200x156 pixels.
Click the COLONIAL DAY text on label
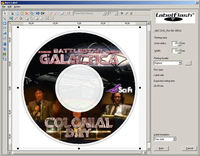pyautogui.click(x=78, y=128)
